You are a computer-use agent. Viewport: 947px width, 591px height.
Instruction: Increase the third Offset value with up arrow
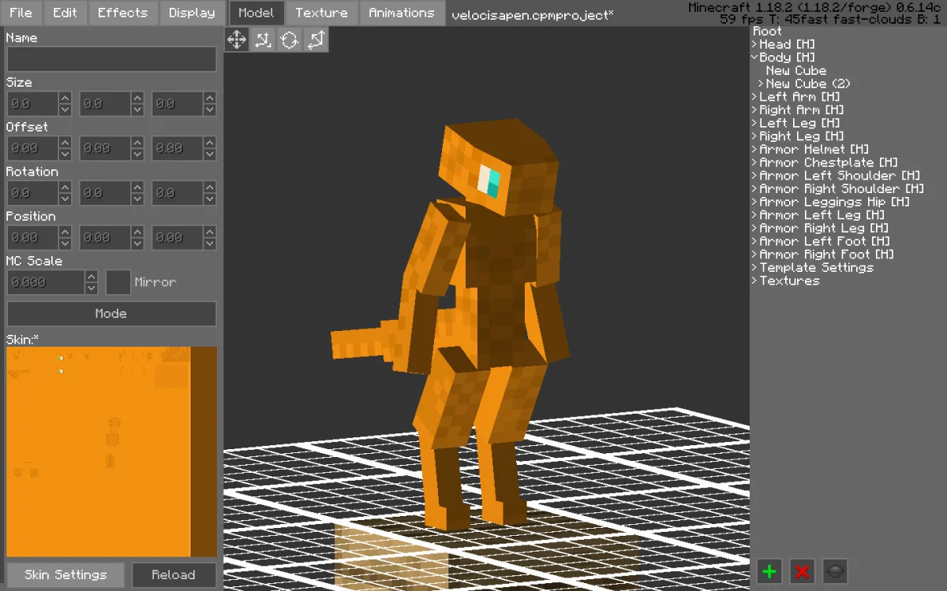[x=210, y=143]
